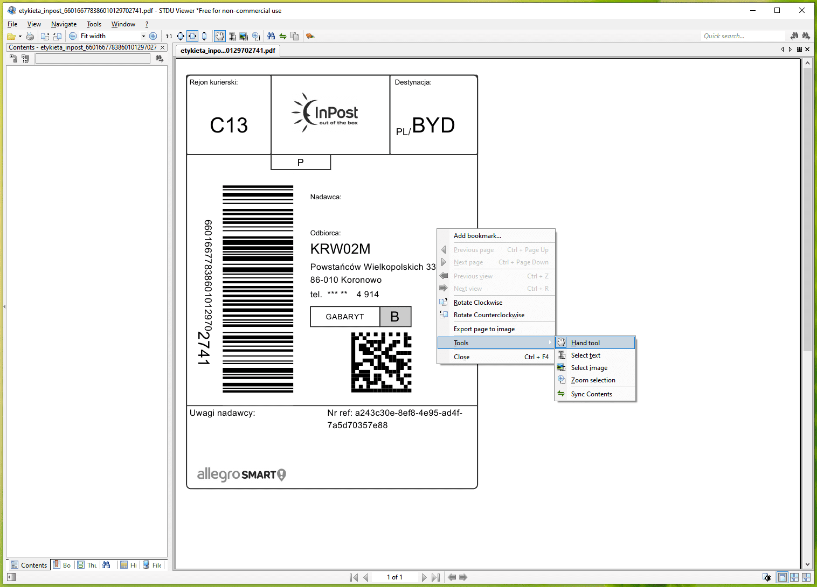Open the Window menu
Viewport: 817px width, 587px height.
(x=123, y=24)
